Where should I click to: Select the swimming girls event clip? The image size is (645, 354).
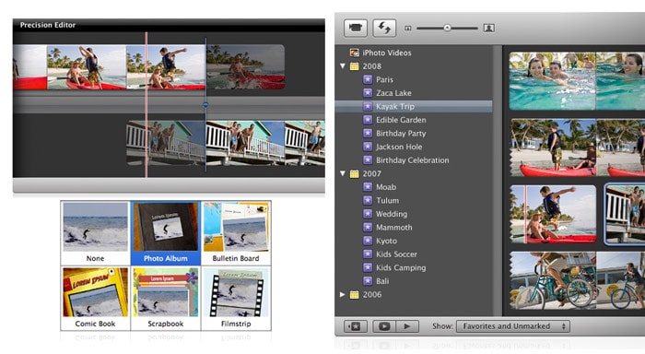pyautogui.click(x=577, y=81)
